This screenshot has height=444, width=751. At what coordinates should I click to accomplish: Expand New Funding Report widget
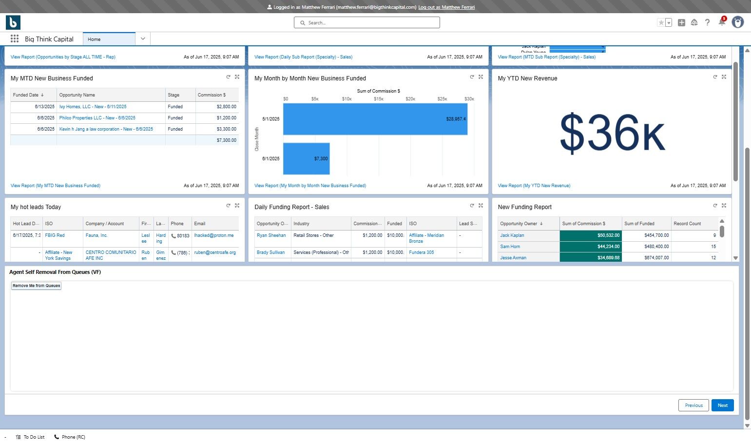pyautogui.click(x=724, y=205)
